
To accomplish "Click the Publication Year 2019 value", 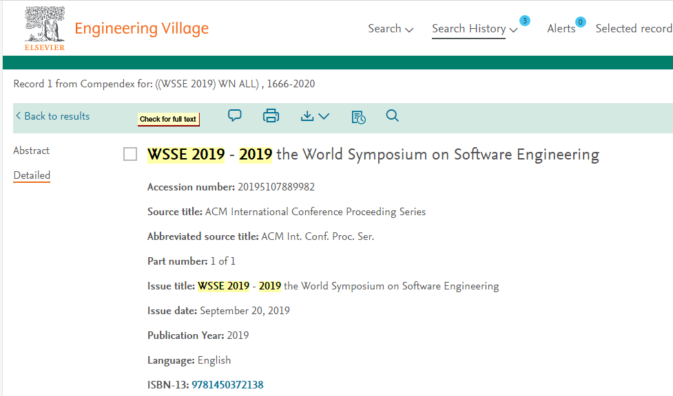I will [238, 335].
